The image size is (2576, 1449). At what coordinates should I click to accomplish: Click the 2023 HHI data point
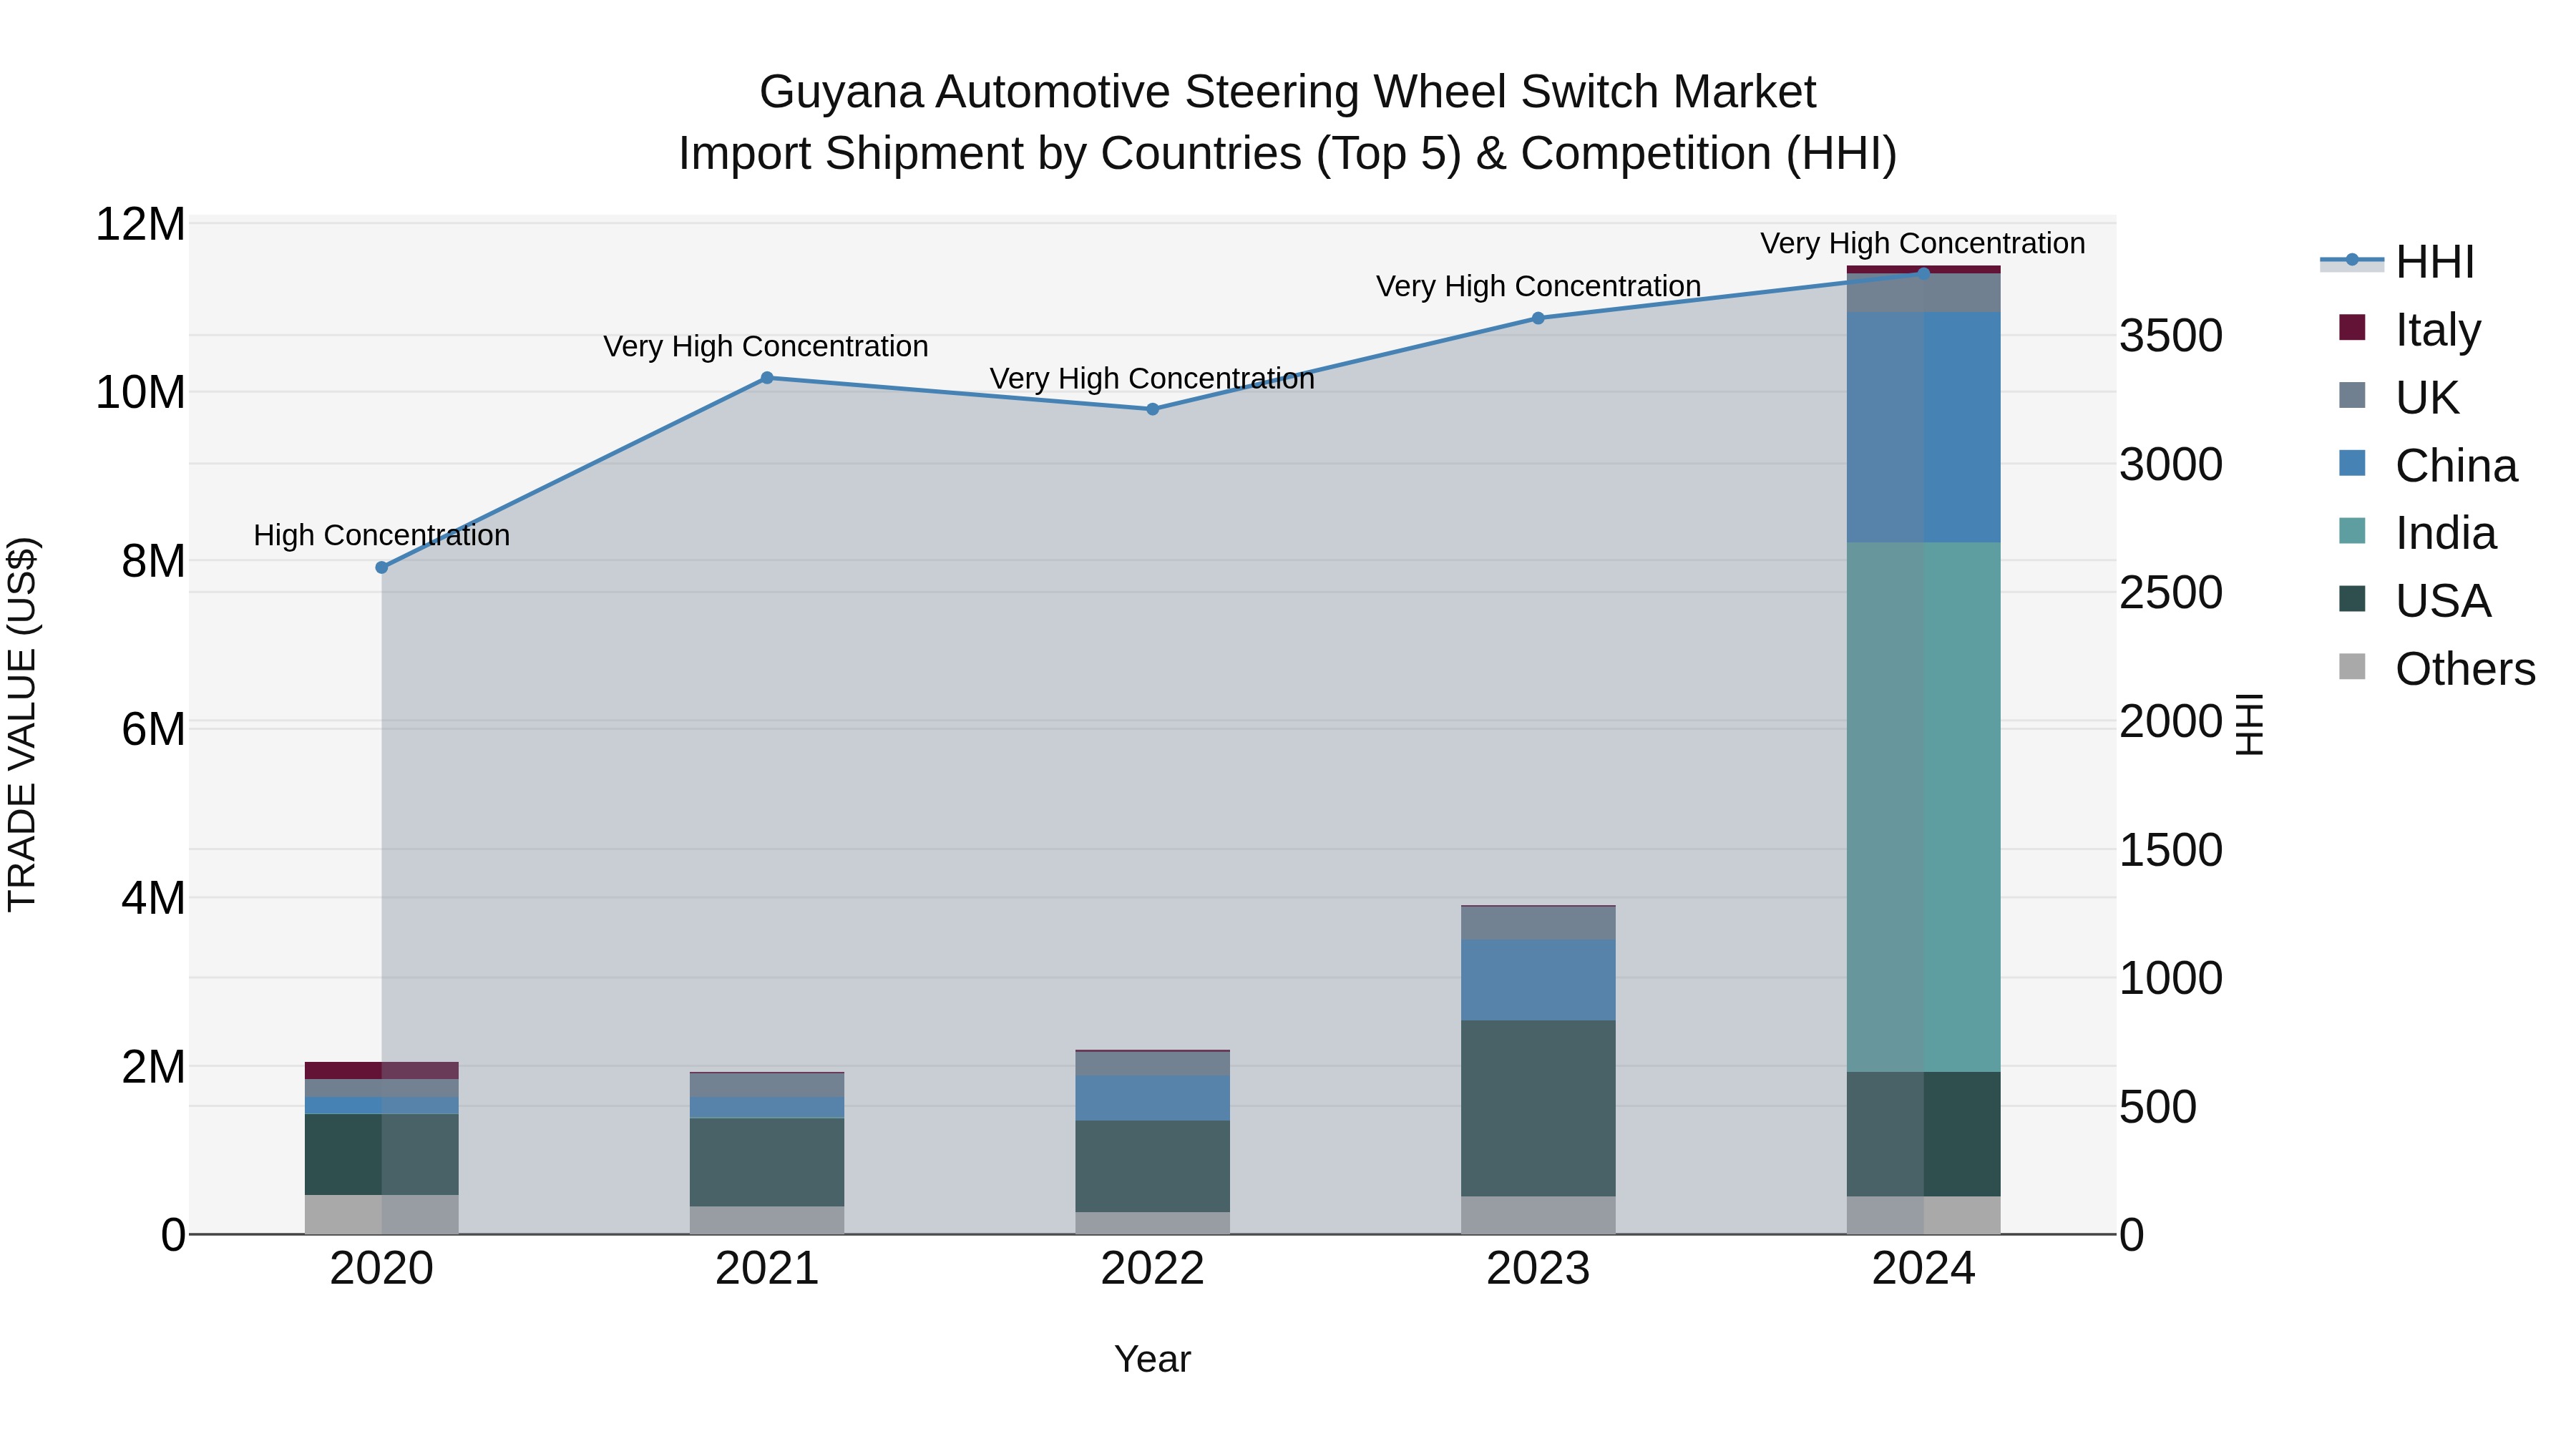click(x=1538, y=318)
